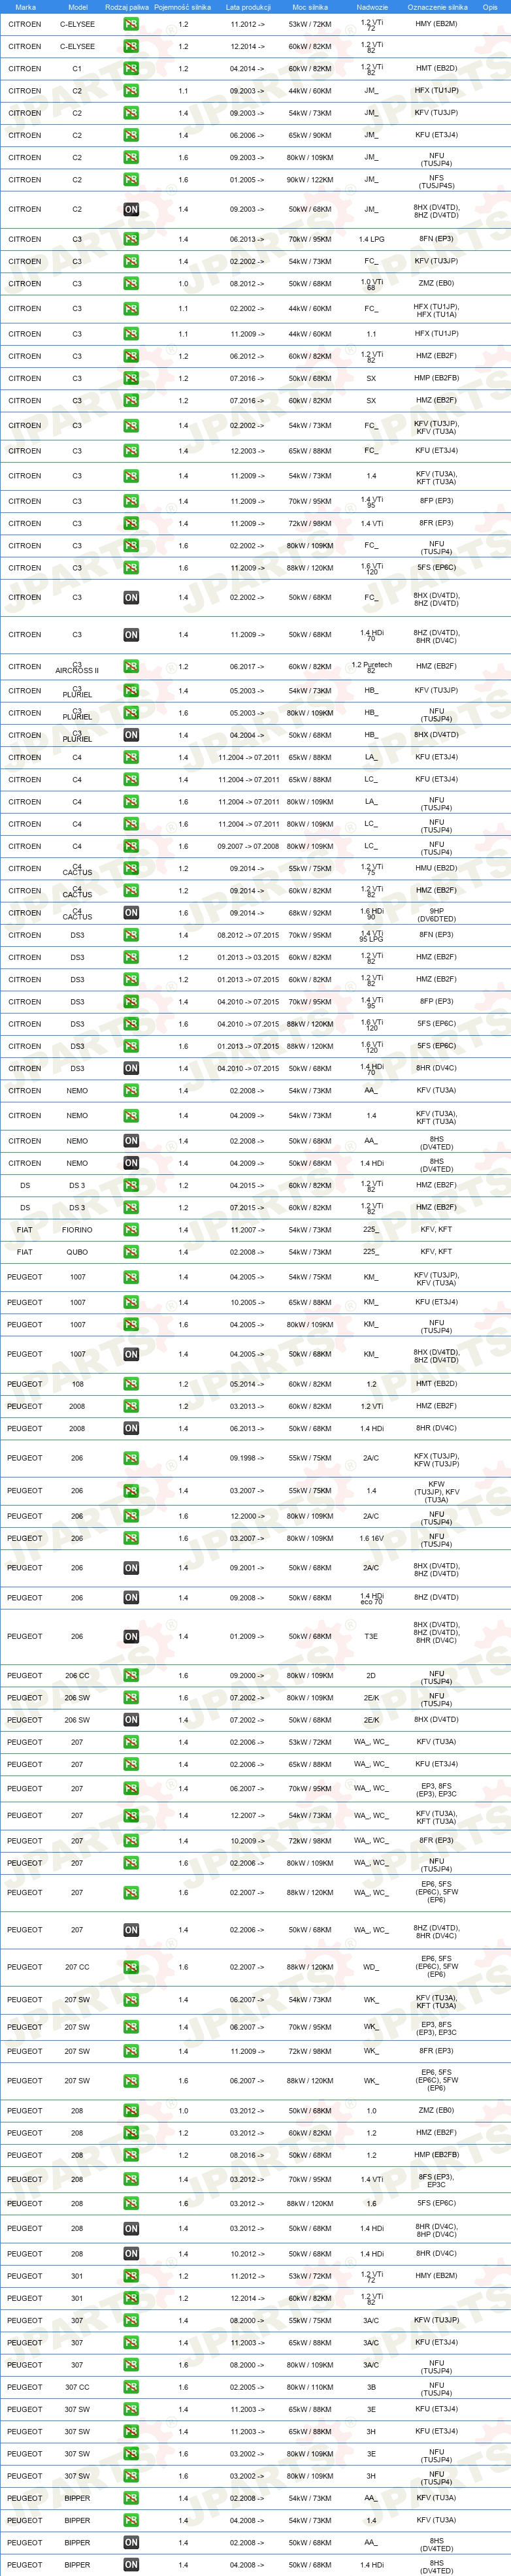This screenshot has width=511, height=2576.
Task: Click the 207 CC model cell
Action: pos(77,1967)
